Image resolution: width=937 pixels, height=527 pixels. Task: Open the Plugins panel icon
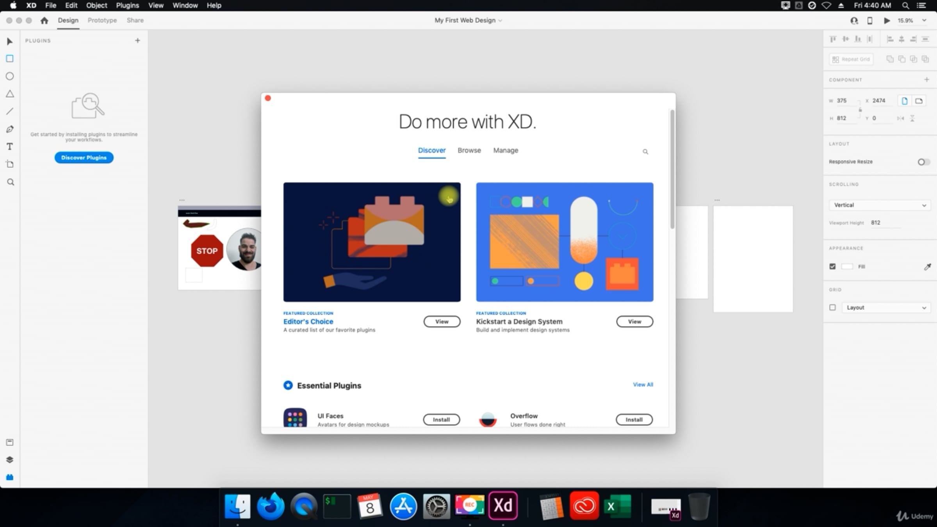(x=10, y=477)
